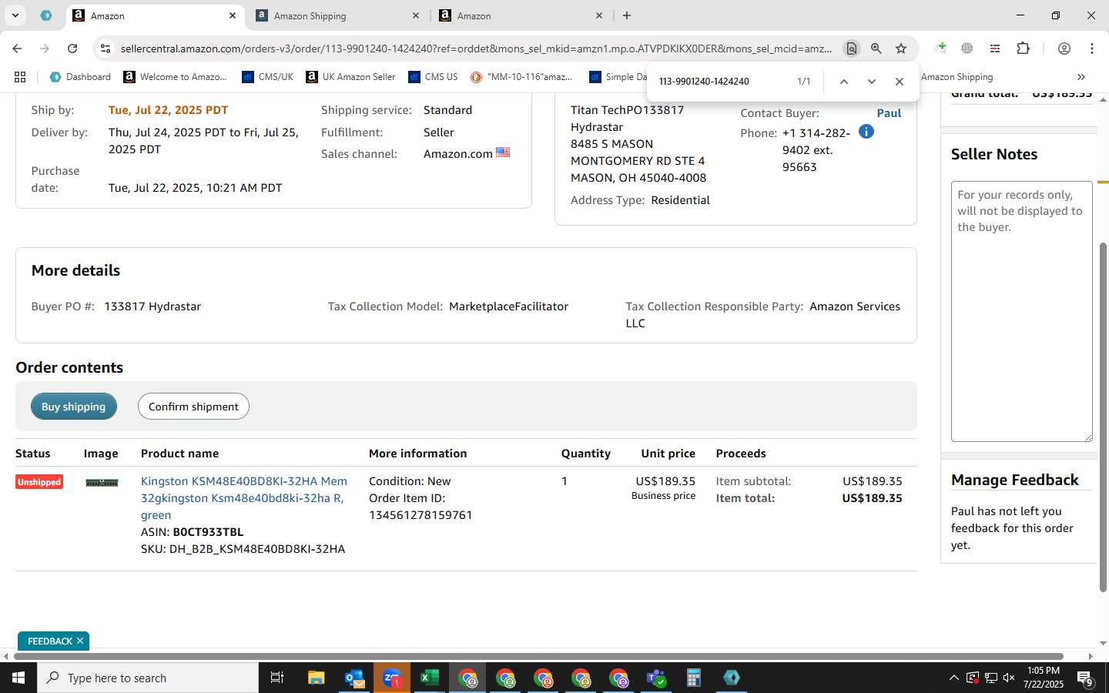Image resolution: width=1109 pixels, height=693 pixels.
Task: Click the red lines extension icon
Action: 995,49
